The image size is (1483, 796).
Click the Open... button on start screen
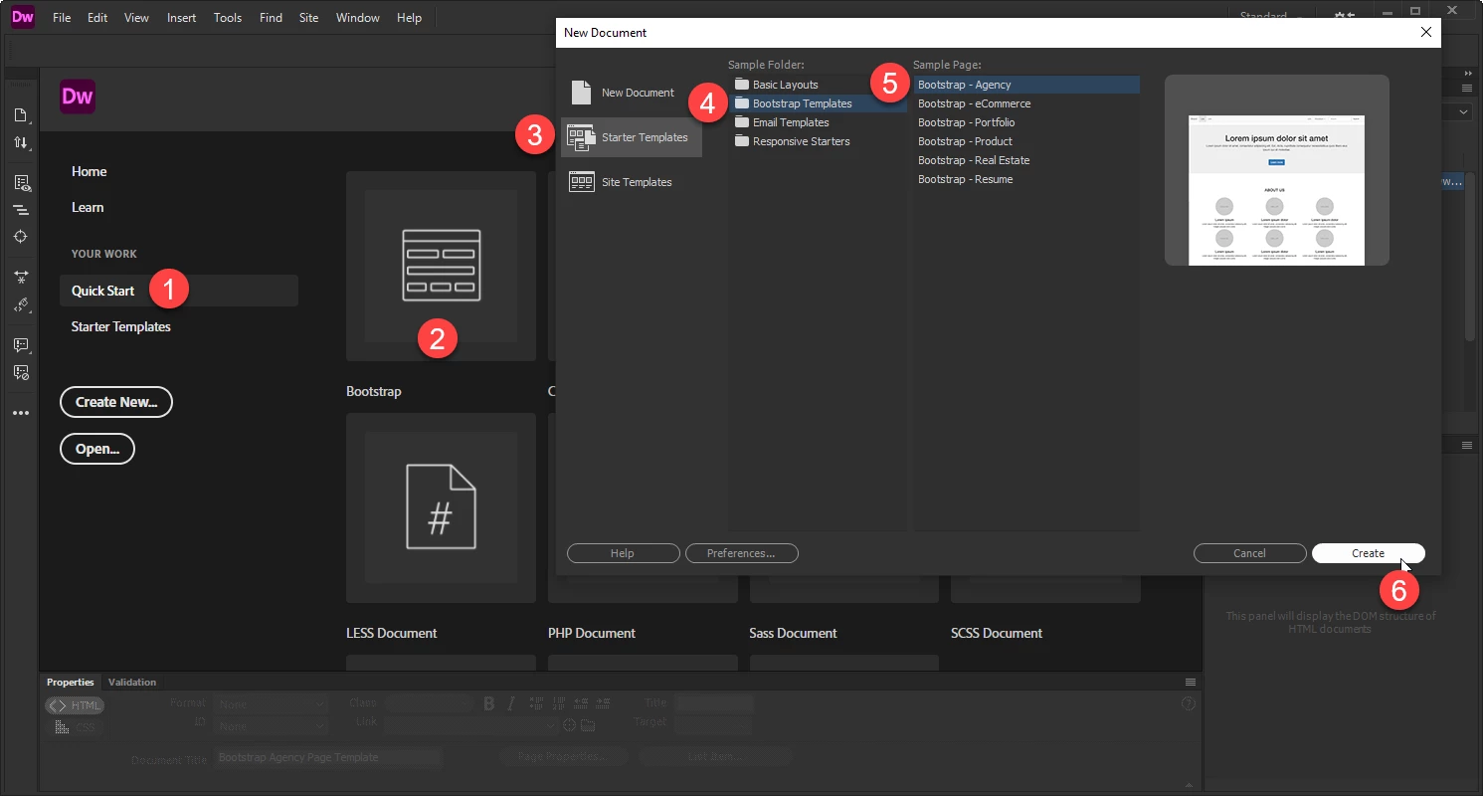coord(97,449)
